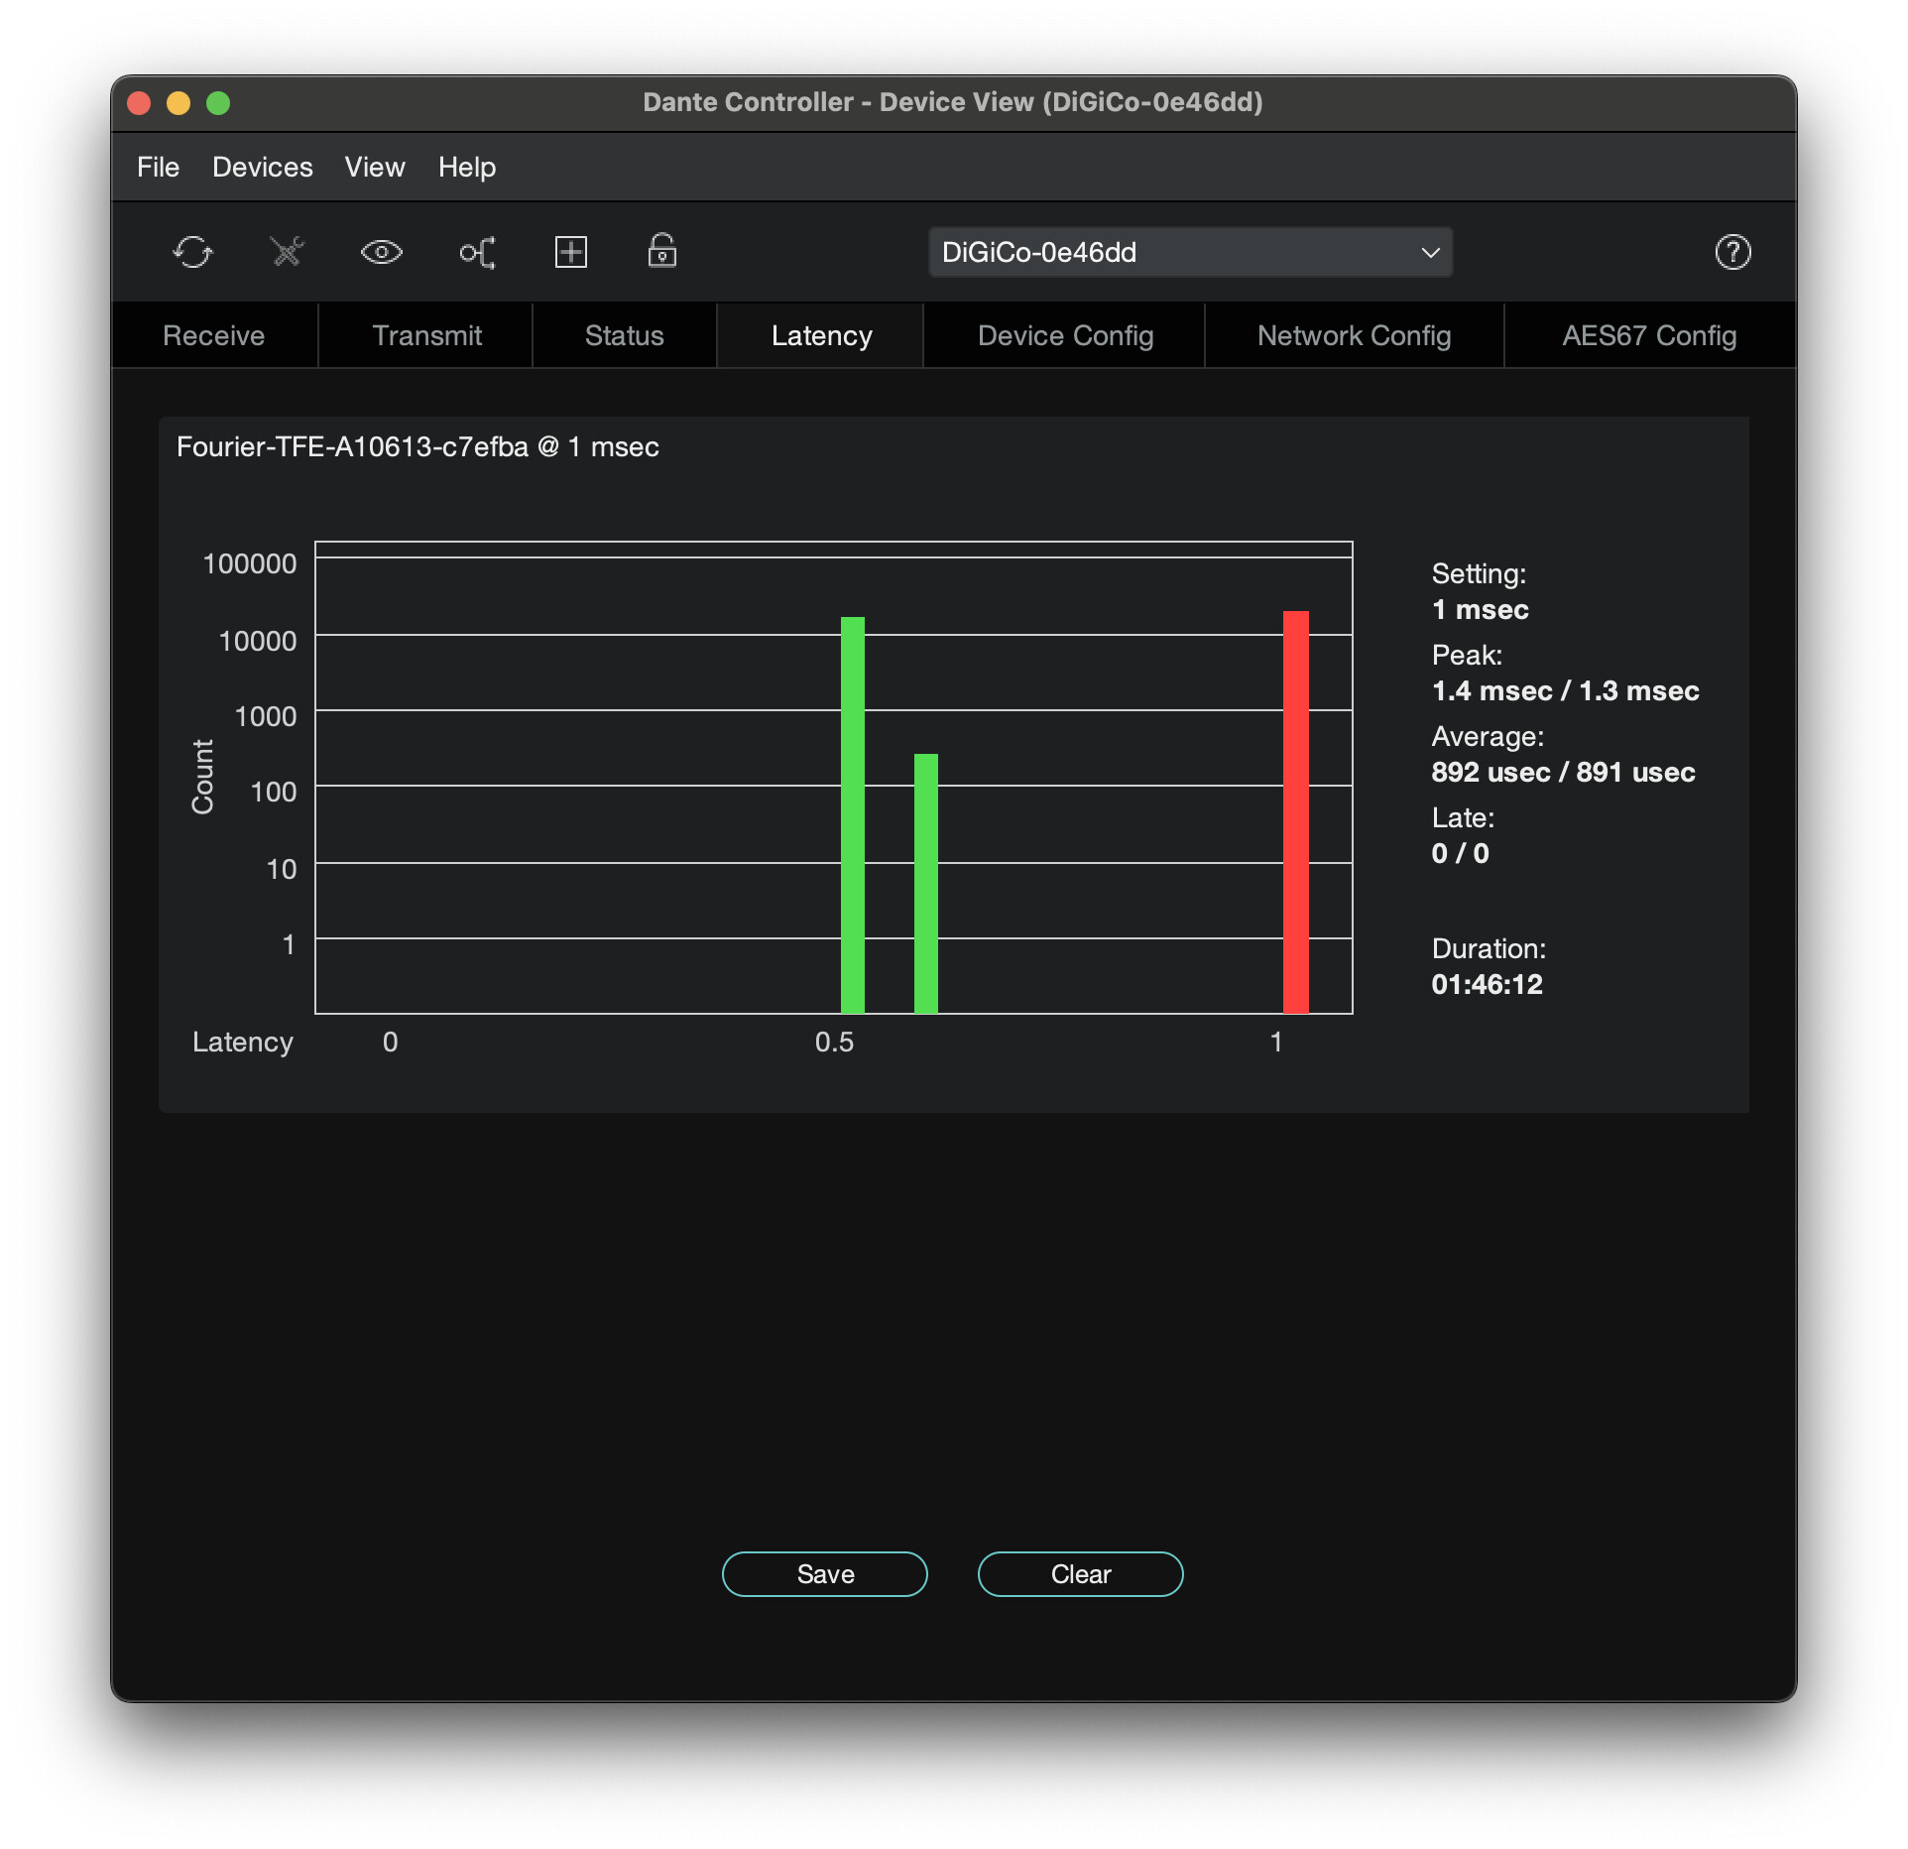Viewport: 1908px width, 1849px height.
Task: Click the green zoom window button
Action: pos(218,103)
